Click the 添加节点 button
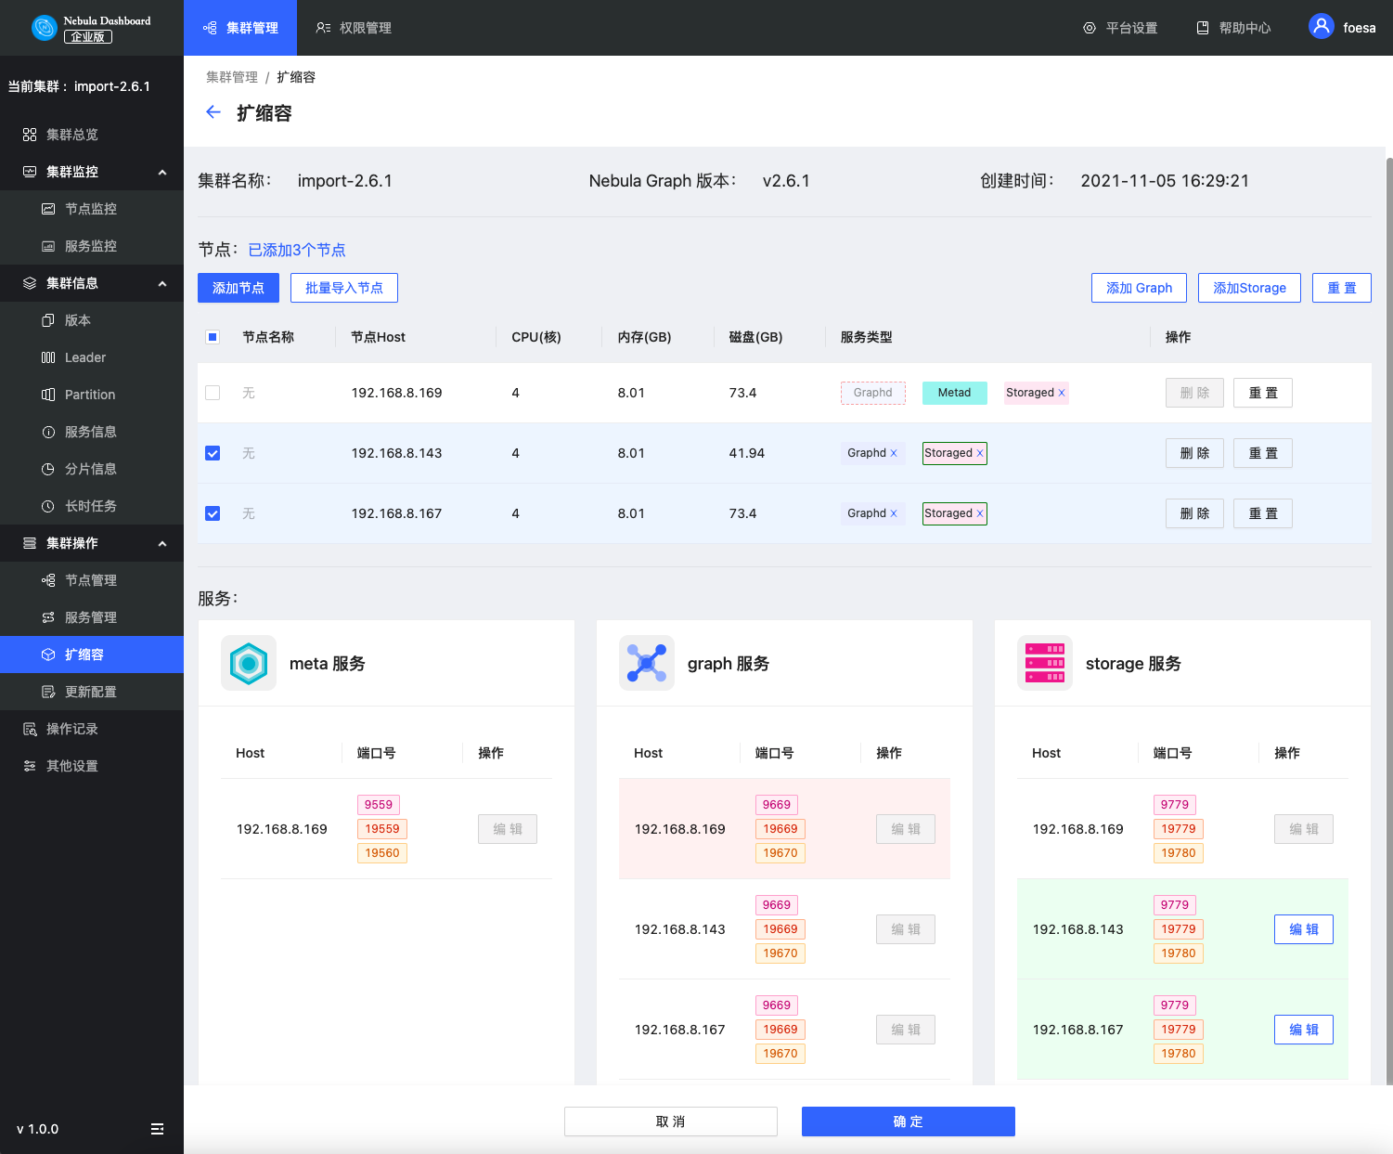Viewport: 1393px width, 1154px height. pos(239,288)
